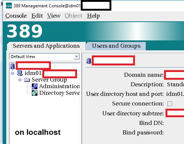Click the Administration Server gear icon
This screenshot has height=144, width=184.
tap(35, 86)
